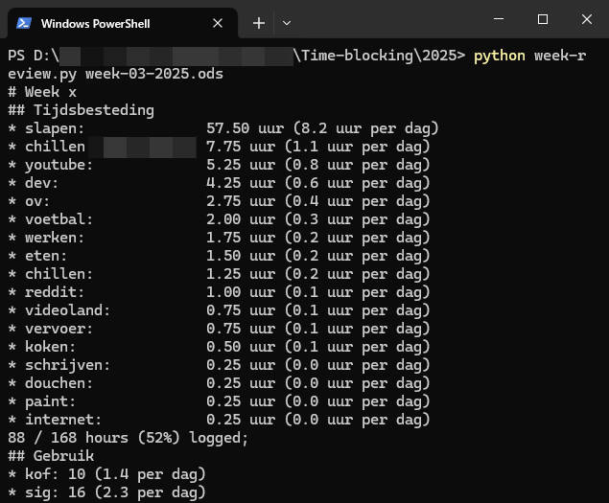
Task: Click the '# Week x' heading line
Action: point(42,92)
